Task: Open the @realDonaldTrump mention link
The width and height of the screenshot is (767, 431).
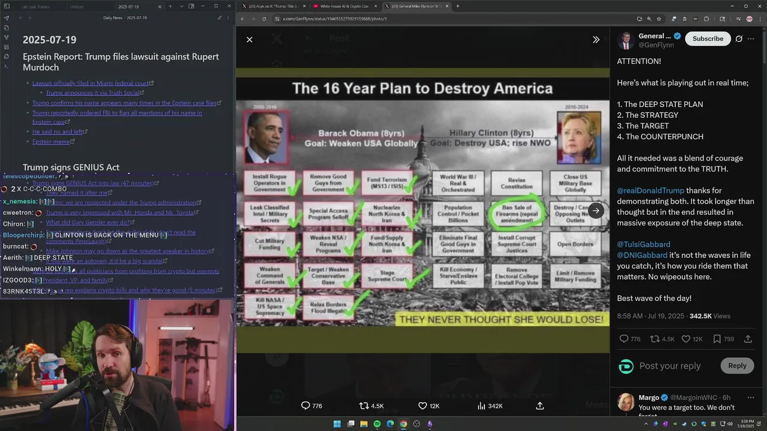Action: point(651,190)
